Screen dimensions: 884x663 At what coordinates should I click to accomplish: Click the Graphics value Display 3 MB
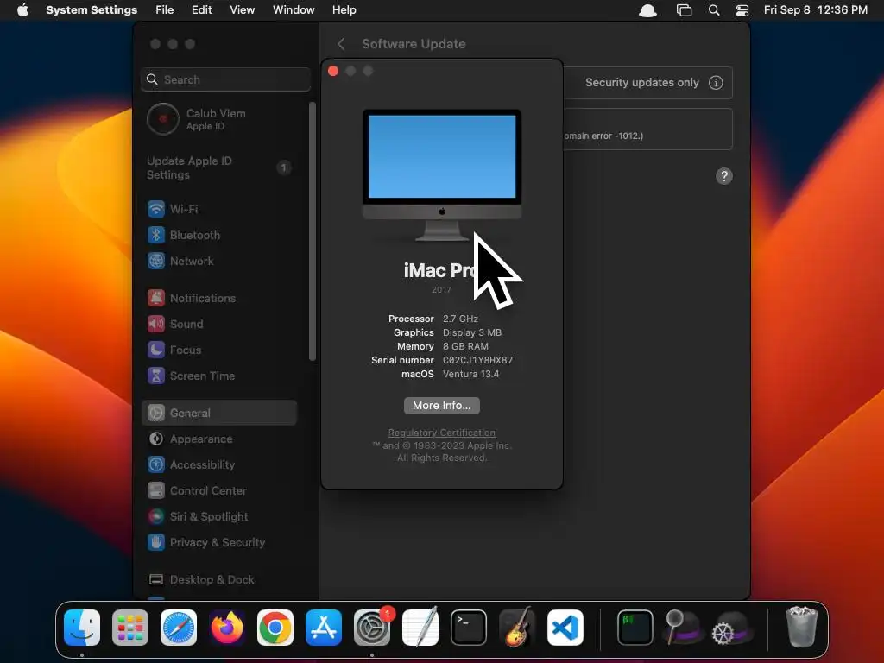pos(472,332)
